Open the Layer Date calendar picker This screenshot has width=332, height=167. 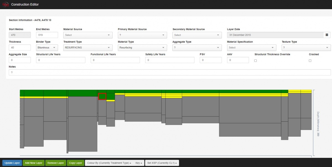(327, 35)
